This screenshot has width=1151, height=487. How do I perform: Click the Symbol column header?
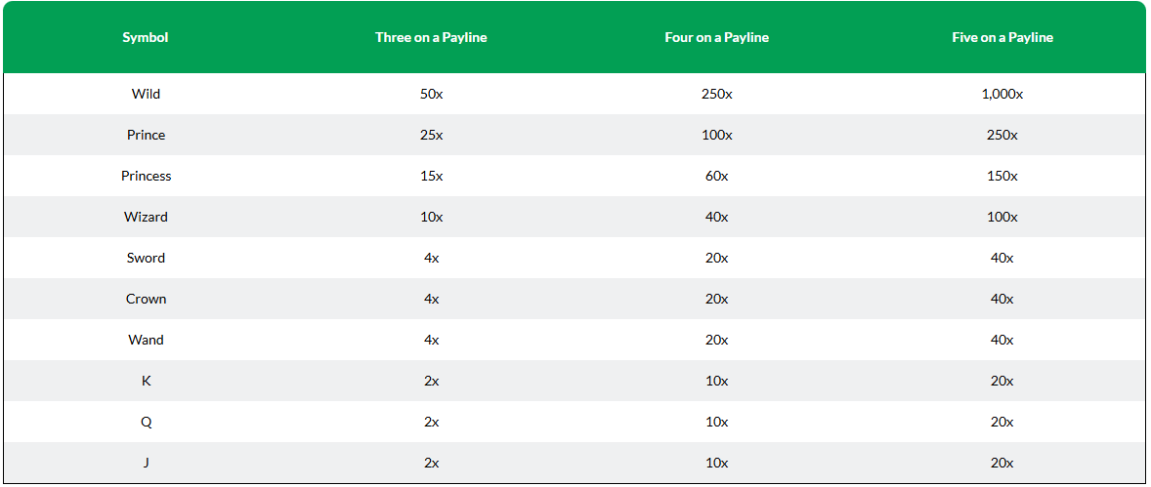[146, 37]
